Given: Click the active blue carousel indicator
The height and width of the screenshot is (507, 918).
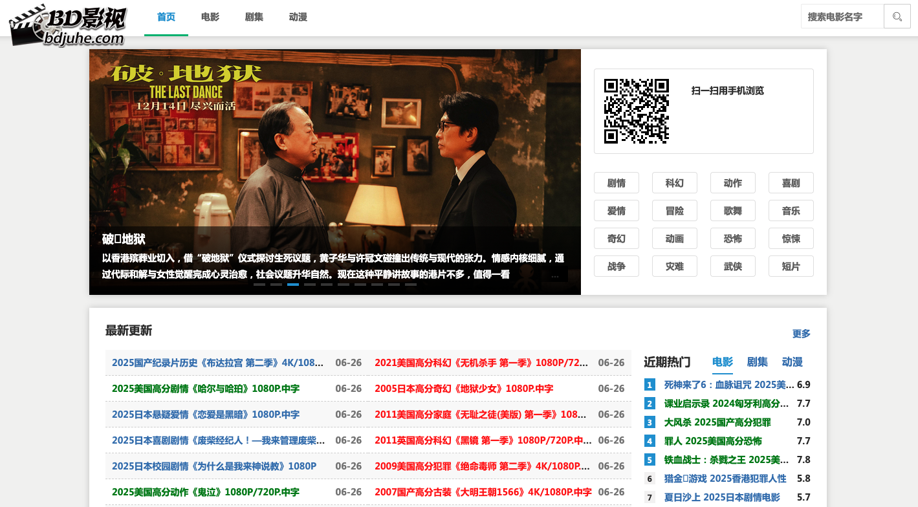Looking at the screenshot, I should tap(293, 285).
